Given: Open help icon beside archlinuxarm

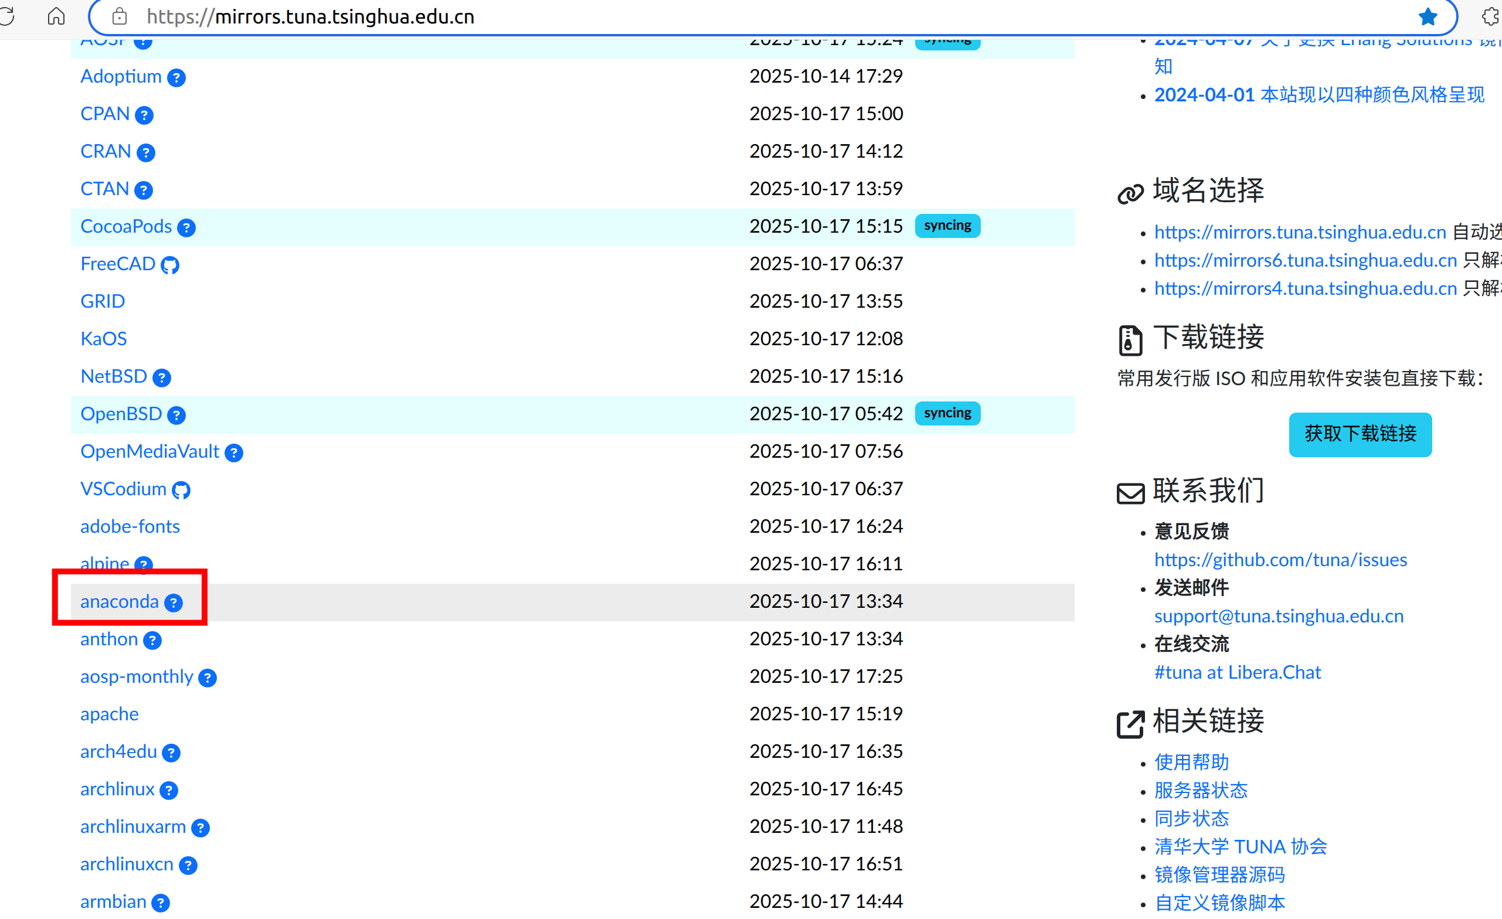Looking at the screenshot, I should (x=201, y=828).
